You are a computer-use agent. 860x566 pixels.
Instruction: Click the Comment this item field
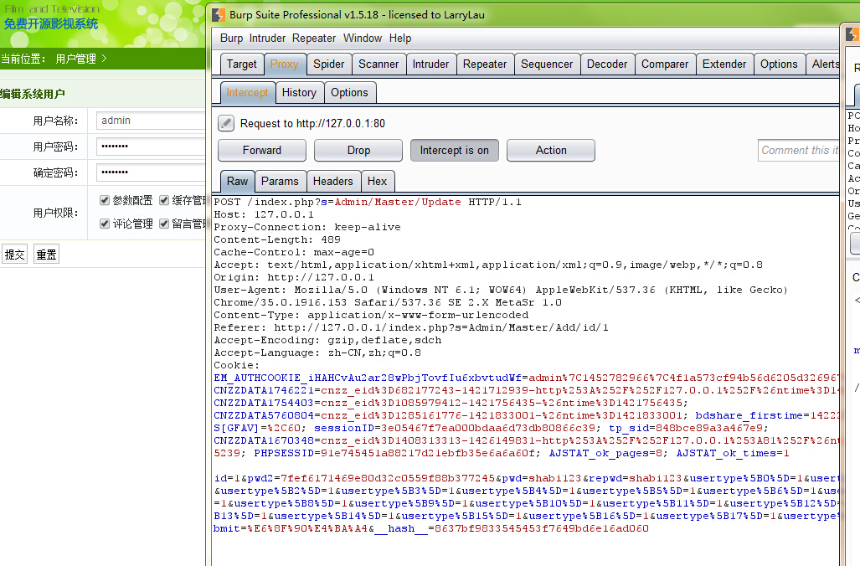point(799,150)
